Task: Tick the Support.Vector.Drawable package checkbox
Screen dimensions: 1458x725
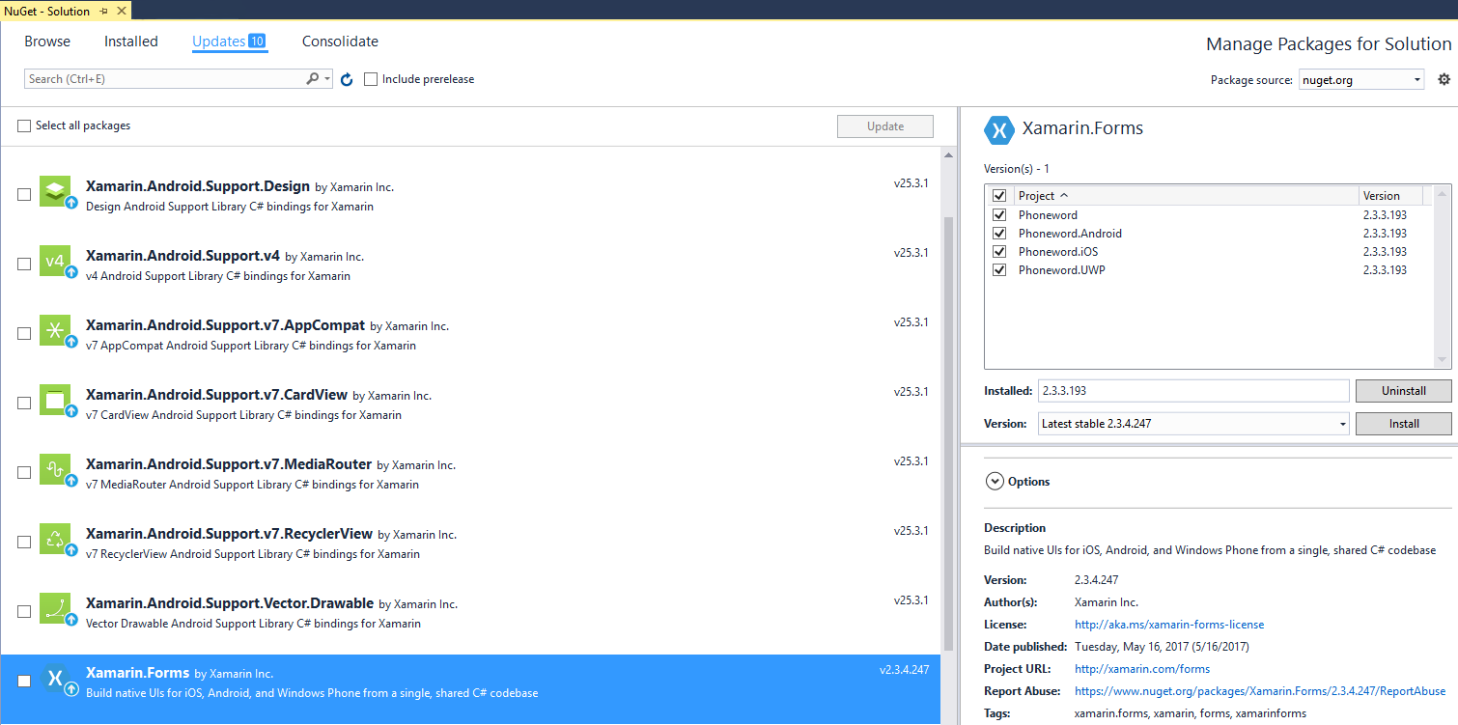Action: click(x=24, y=611)
